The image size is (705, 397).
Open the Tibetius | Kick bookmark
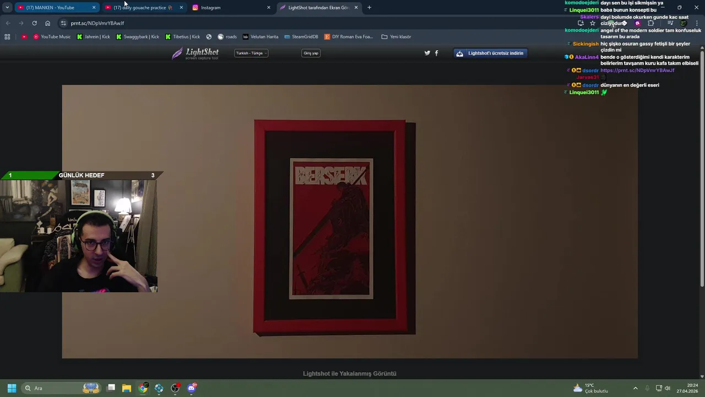point(182,37)
